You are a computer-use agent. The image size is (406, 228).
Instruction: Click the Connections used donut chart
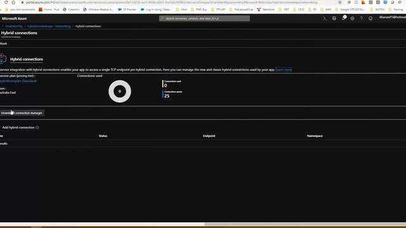(x=120, y=91)
